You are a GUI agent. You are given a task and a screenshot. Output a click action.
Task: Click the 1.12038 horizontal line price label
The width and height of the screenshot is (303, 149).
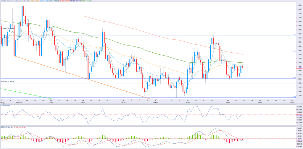click(293, 77)
